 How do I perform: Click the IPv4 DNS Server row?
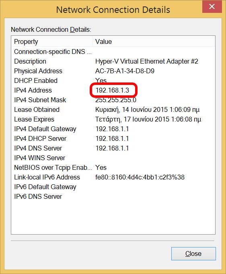[x=113, y=148]
